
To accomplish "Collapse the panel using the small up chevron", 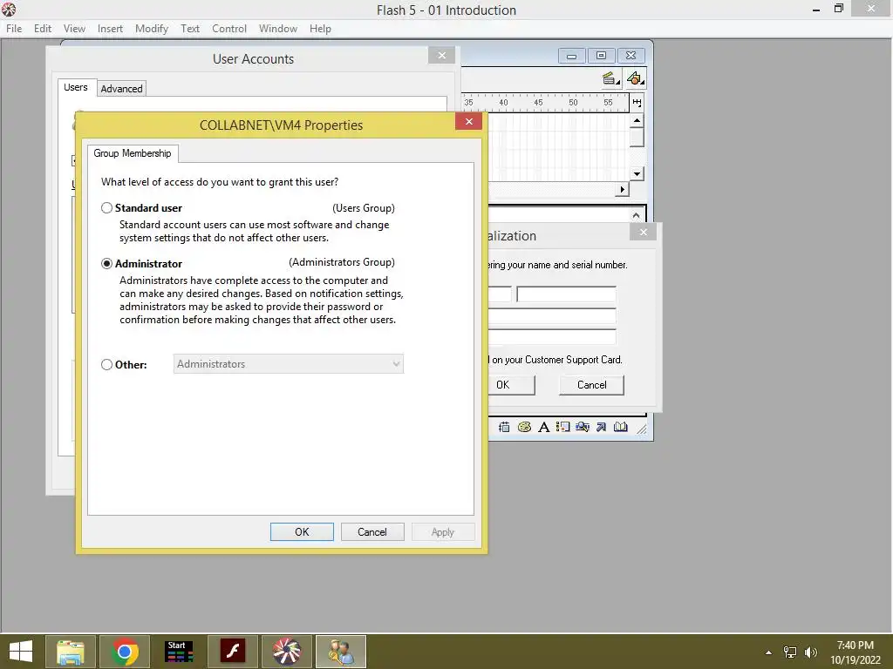I will tap(636, 215).
